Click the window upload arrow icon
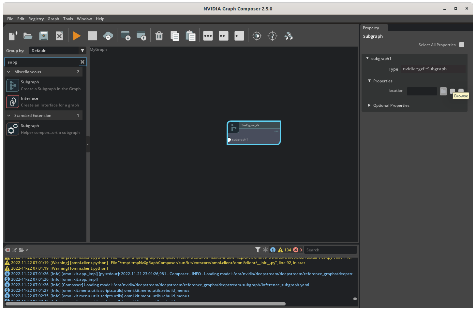The height and width of the screenshot is (311, 476). (x=141, y=36)
